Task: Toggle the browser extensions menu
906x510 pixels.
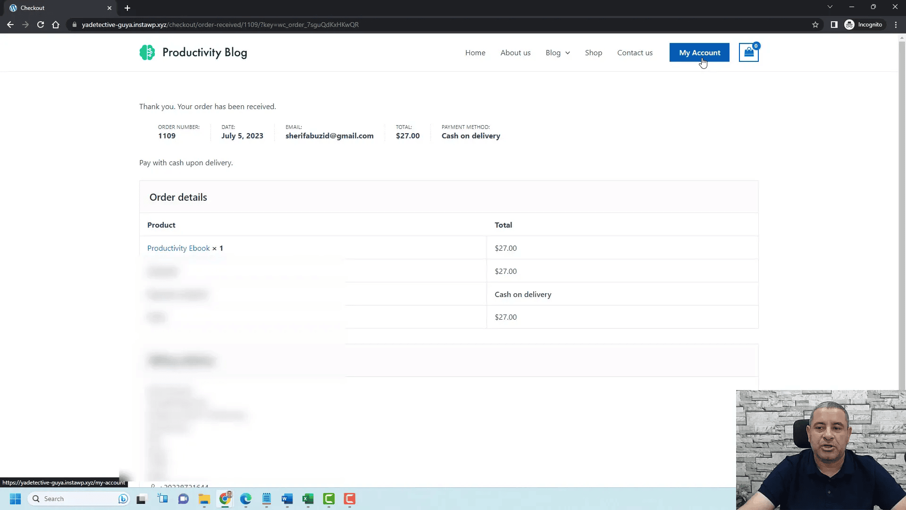Action: pyautogui.click(x=834, y=24)
